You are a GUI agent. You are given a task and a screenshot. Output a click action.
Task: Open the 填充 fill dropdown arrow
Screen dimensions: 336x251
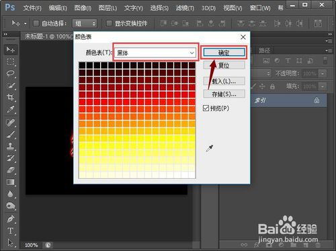tap(323, 86)
